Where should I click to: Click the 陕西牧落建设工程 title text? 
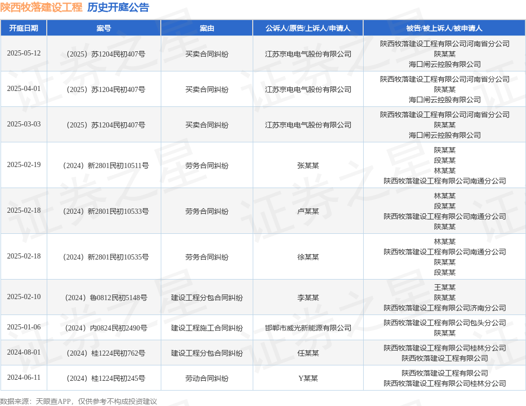[41, 7]
